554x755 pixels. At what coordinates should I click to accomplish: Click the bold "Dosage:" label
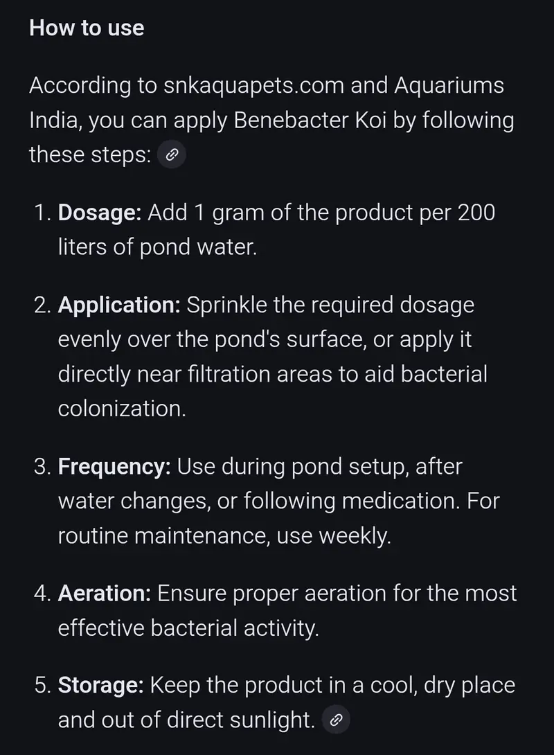click(100, 213)
